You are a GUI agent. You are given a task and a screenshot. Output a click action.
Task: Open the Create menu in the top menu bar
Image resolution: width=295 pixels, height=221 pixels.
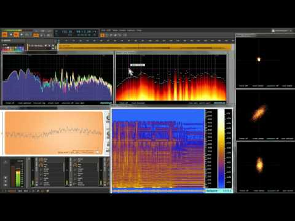122,31
